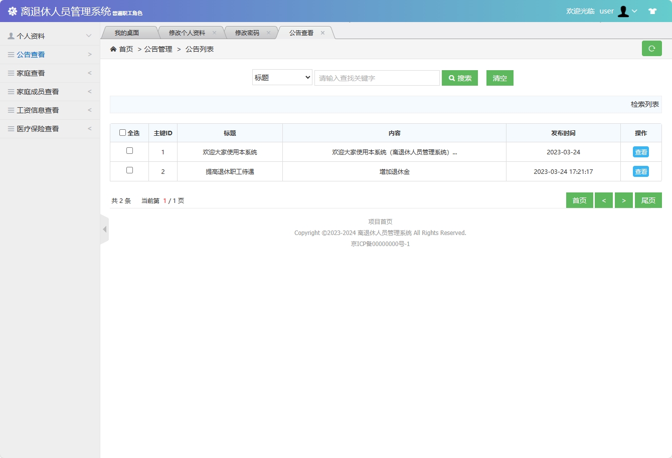Check the checkbox for 提高退休职工待遇 row

click(129, 171)
